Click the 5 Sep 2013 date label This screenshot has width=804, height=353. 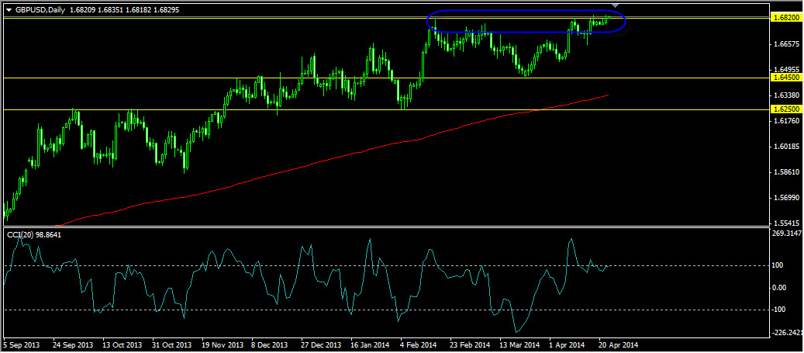pyautogui.click(x=21, y=344)
